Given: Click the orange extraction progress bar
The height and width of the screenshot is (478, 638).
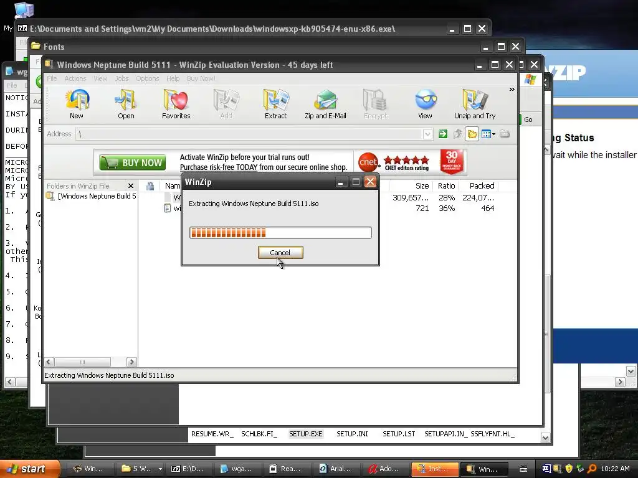Looking at the screenshot, I should tap(280, 233).
